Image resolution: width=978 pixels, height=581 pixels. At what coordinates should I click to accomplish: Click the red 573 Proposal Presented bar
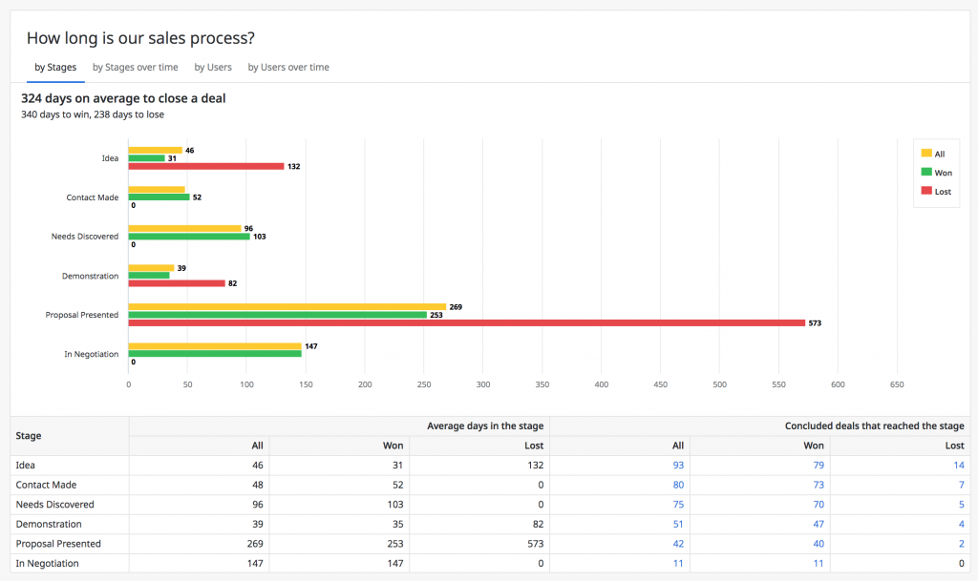point(466,323)
